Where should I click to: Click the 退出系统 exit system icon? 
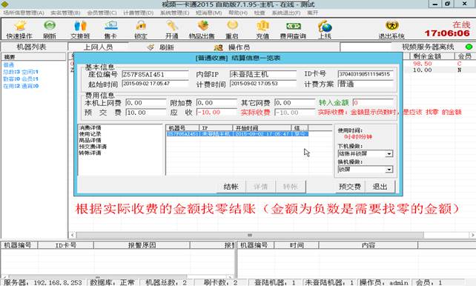tap(391, 30)
